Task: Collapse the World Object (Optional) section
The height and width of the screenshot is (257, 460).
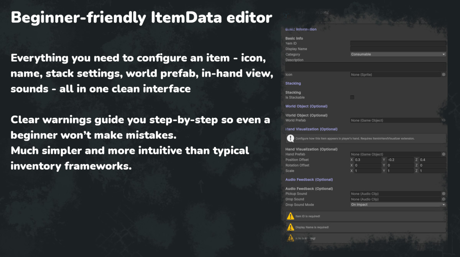Action: click(x=306, y=106)
